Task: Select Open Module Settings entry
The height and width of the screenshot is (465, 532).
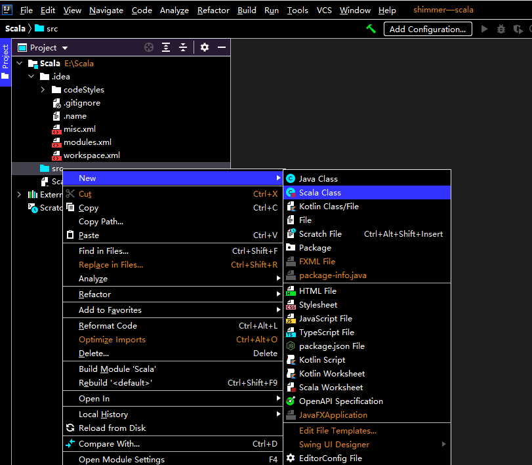Action: tap(173, 460)
